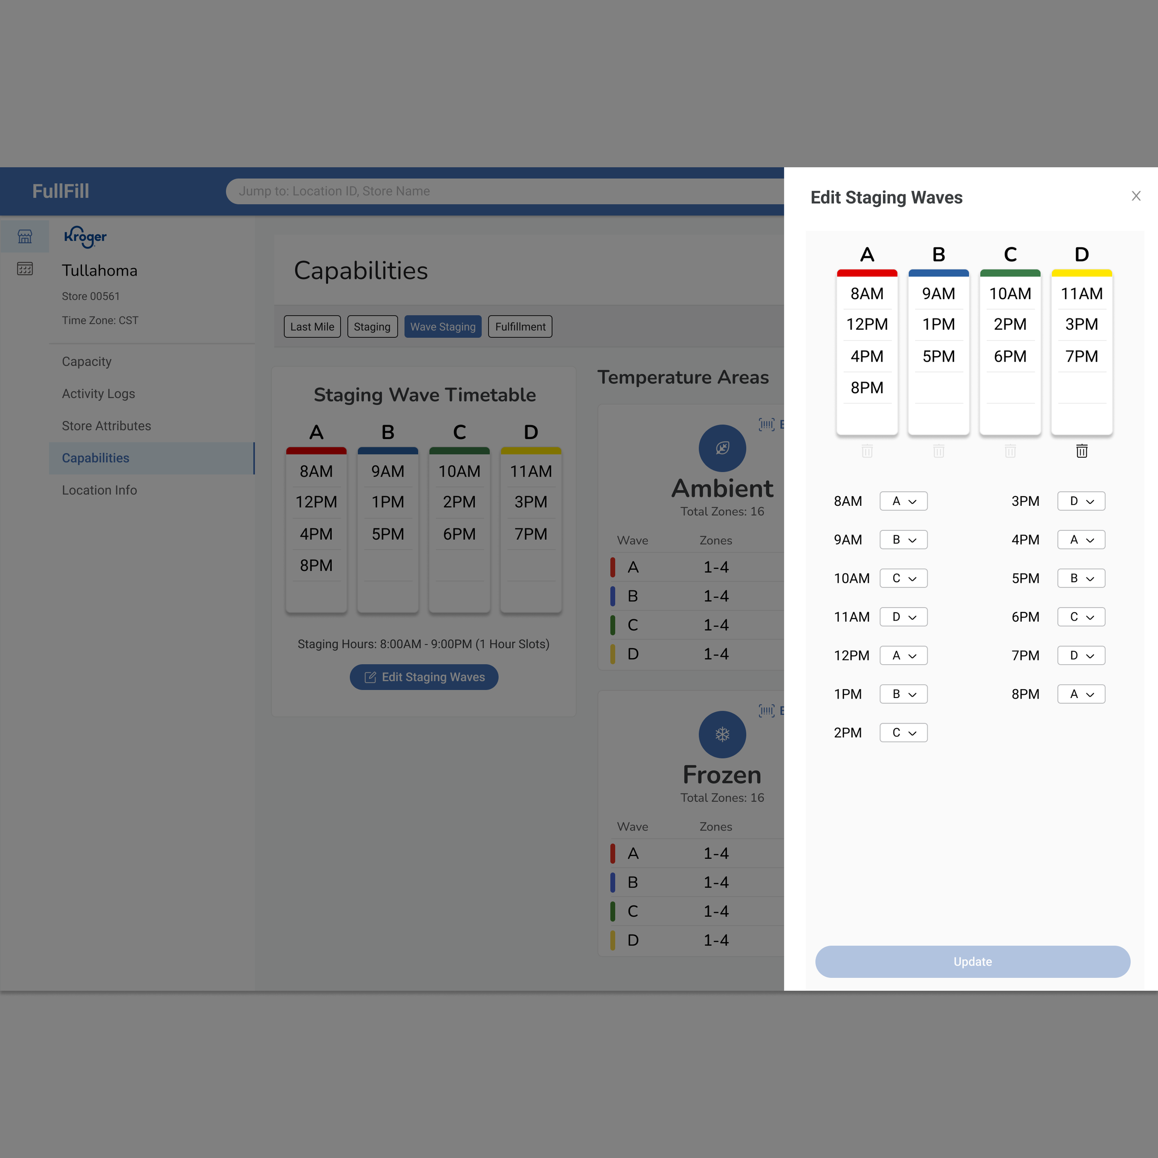The width and height of the screenshot is (1158, 1158).
Task: Open the 8AM wave dropdown
Action: [903, 501]
